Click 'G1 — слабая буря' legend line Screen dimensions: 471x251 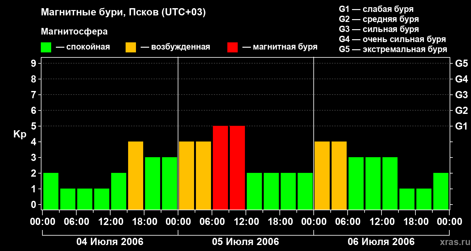376,9
